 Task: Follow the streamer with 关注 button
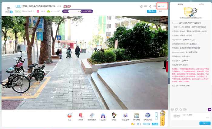point(151,11)
